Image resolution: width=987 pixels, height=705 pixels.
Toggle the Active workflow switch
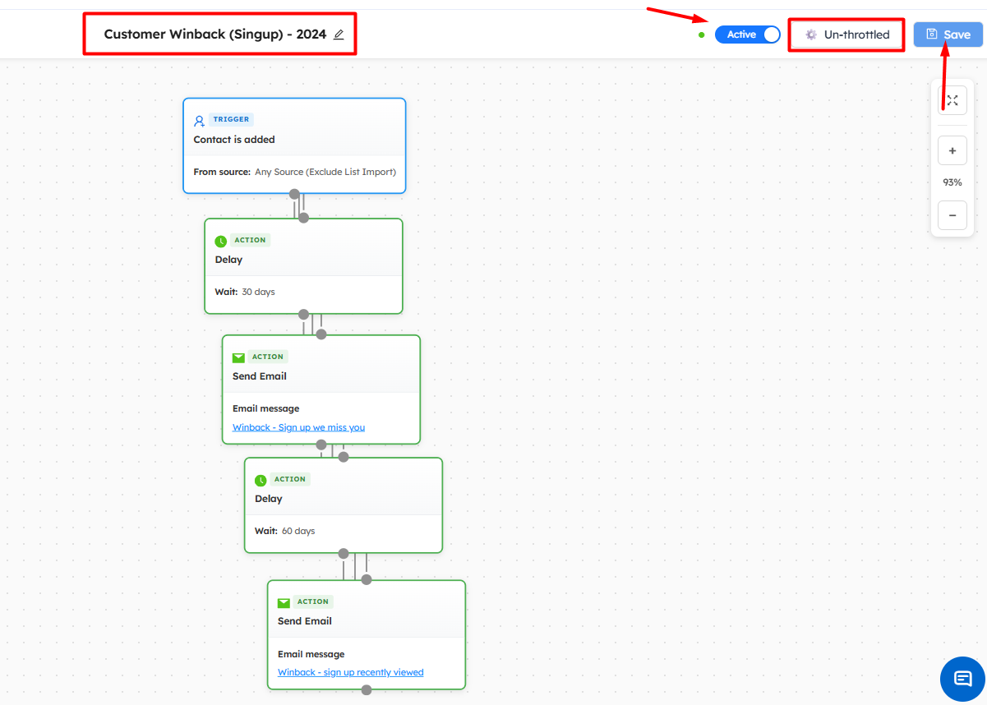(747, 35)
